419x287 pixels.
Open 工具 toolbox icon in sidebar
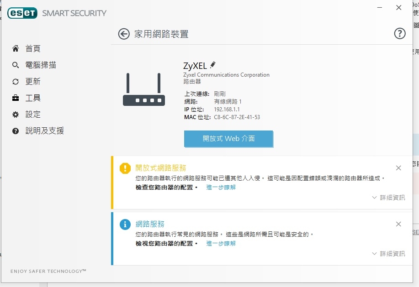[x=16, y=98]
